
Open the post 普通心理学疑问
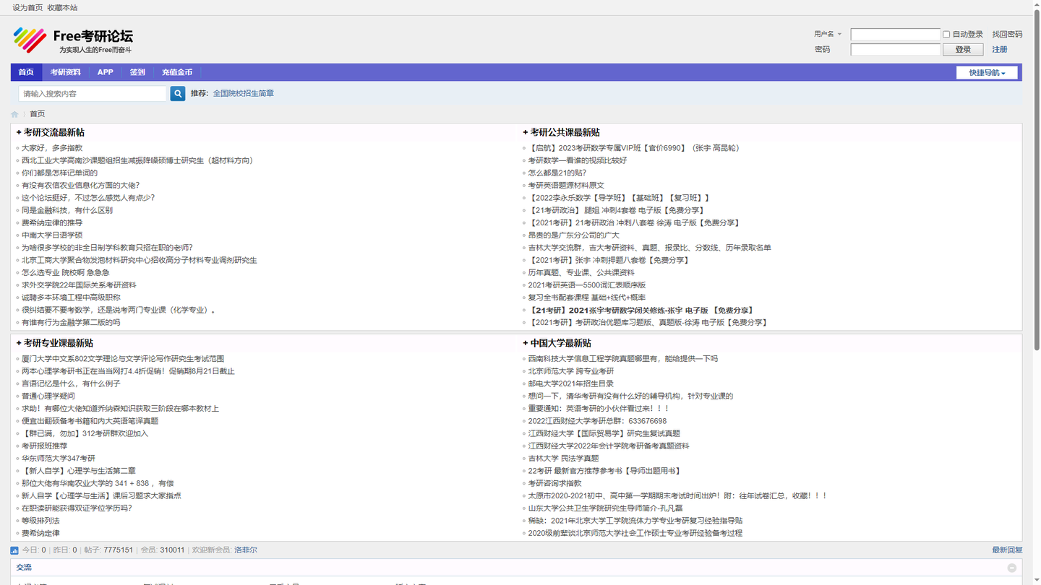pyautogui.click(x=48, y=396)
